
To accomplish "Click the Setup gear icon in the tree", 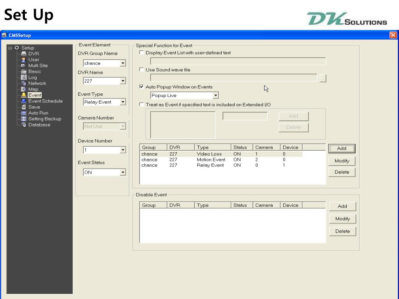I will click(x=17, y=47).
